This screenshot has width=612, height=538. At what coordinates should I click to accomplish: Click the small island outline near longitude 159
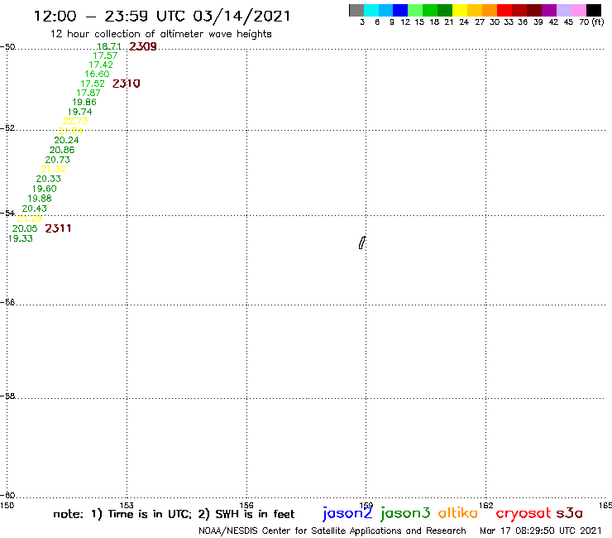[362, 243]
